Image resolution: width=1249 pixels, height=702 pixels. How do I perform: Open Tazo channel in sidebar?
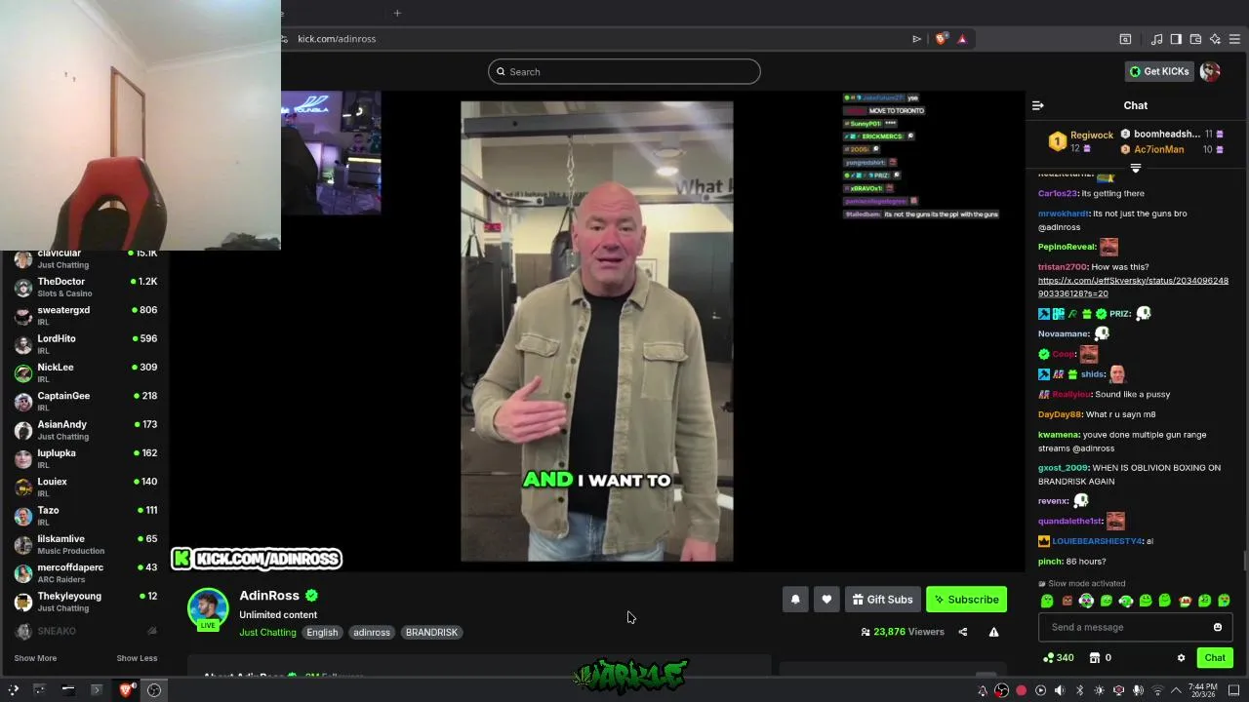[x=86, y=515]
